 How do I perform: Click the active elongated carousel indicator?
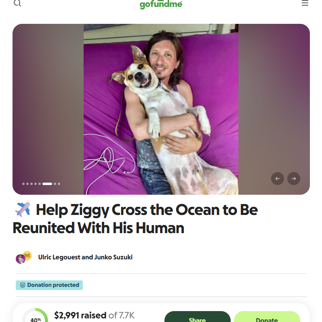tap(47, 184)
